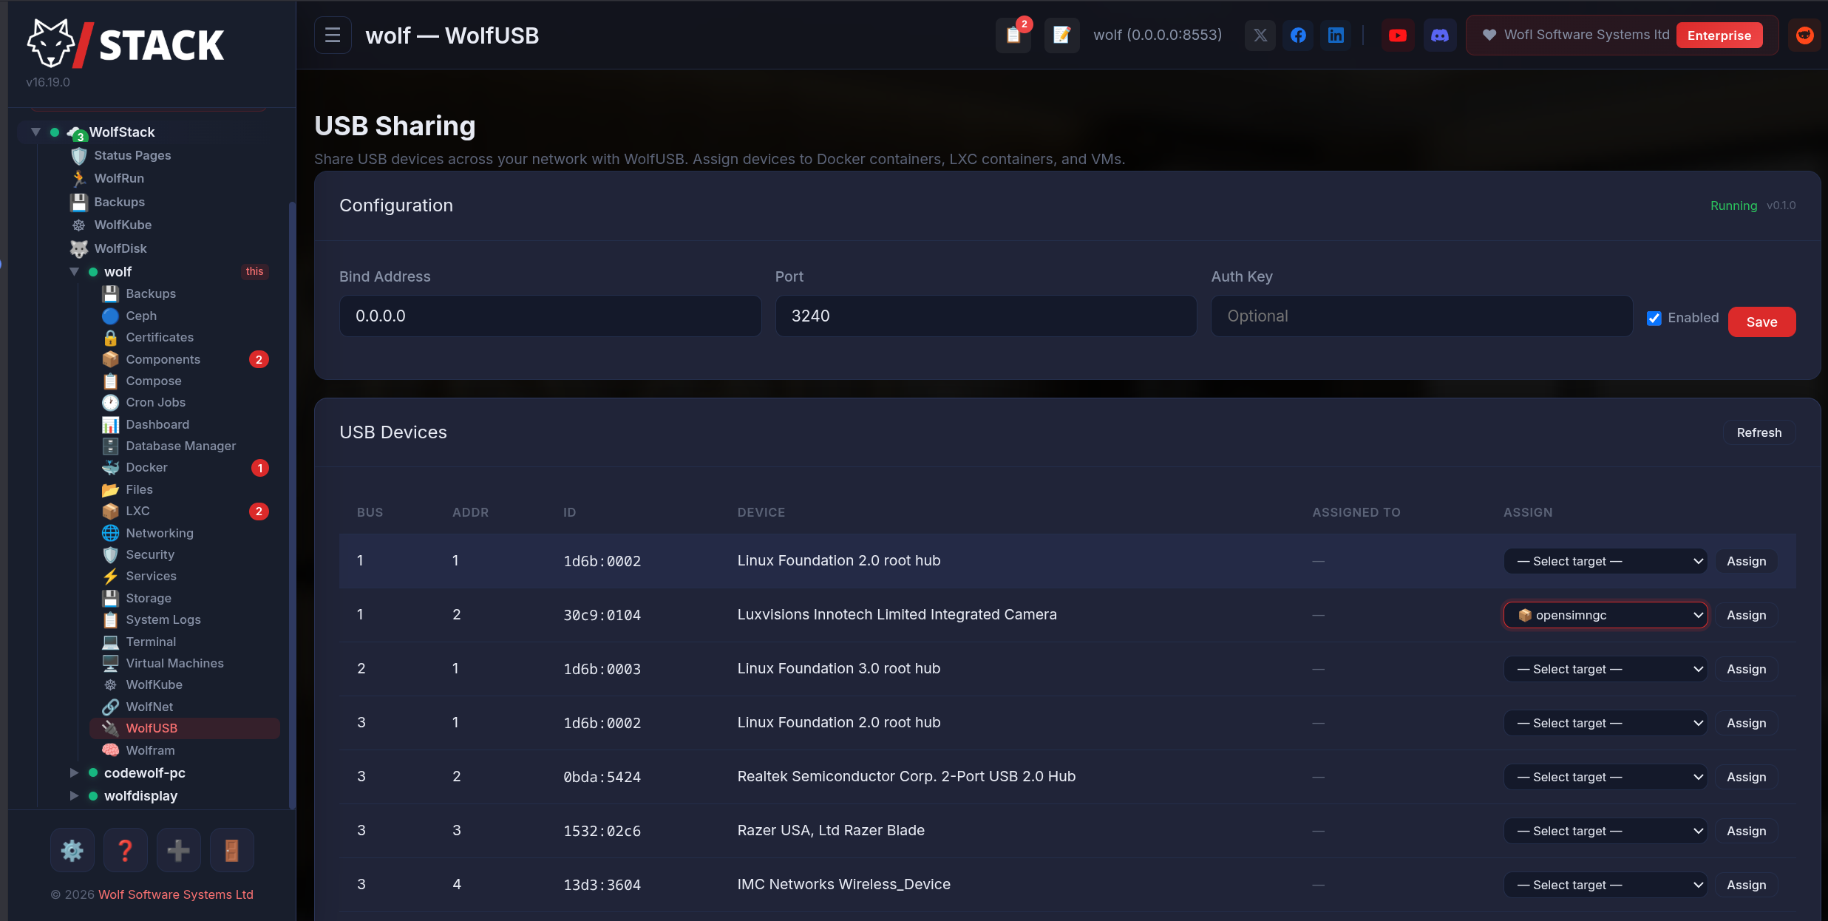Open Docker in the sidebar
The image size is (1828, 921).
click(146, 467)
